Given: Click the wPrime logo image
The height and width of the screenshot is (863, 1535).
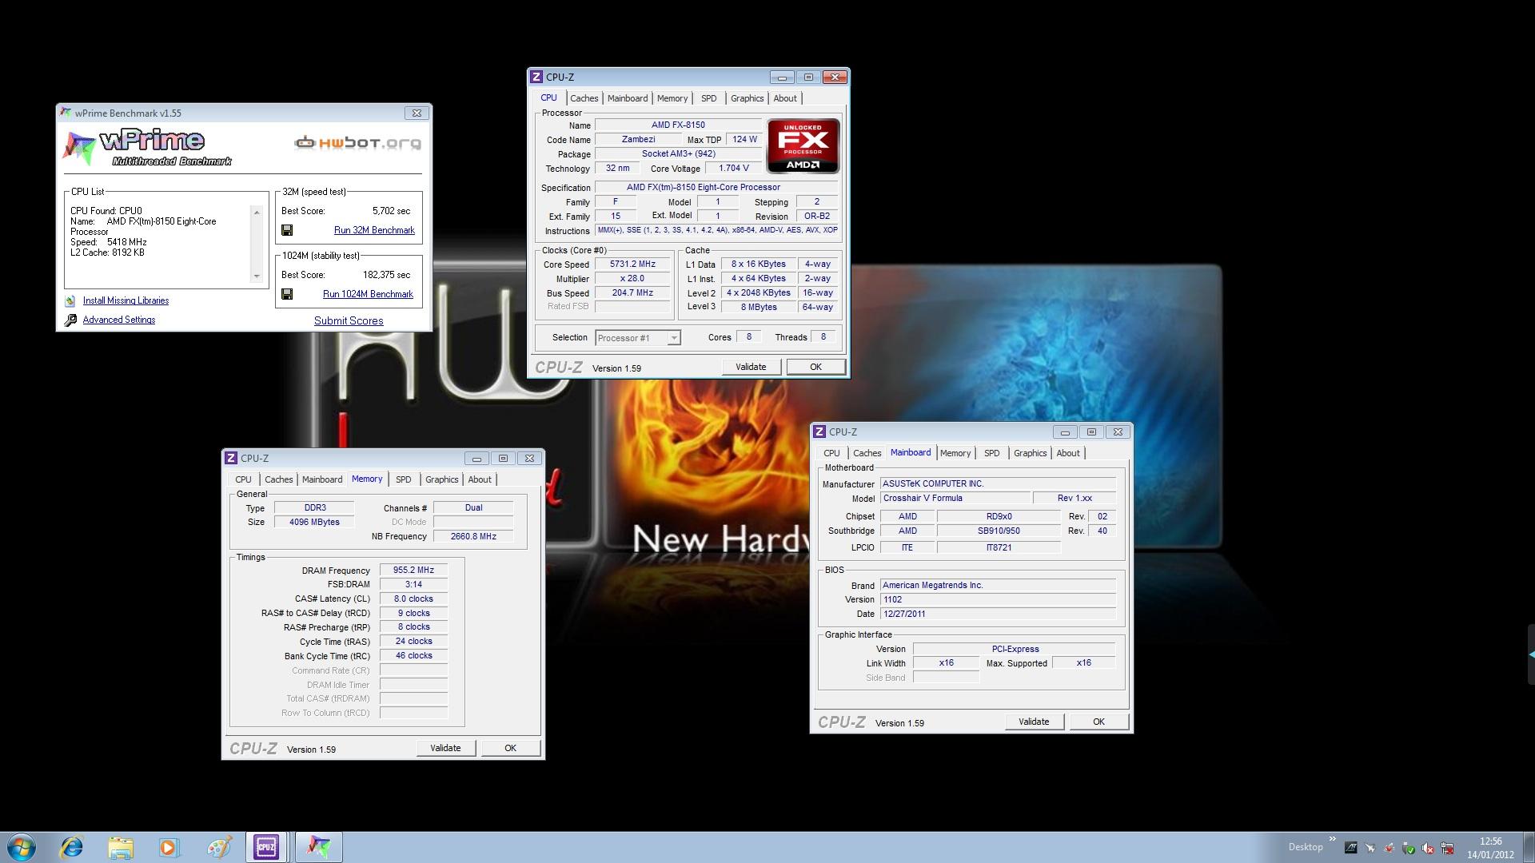Looking at the screenshot, I should (147, 148).
